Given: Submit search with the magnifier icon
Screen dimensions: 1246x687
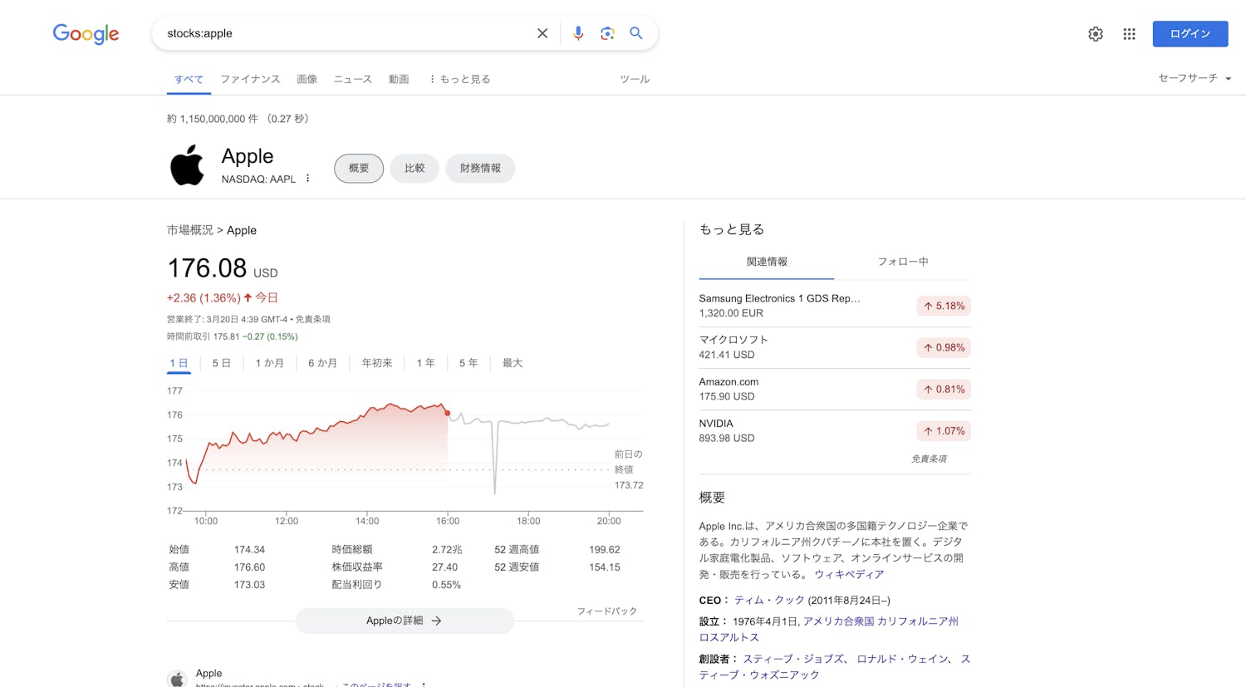Looking at the screenshot, I should click(x=636, y=33).
